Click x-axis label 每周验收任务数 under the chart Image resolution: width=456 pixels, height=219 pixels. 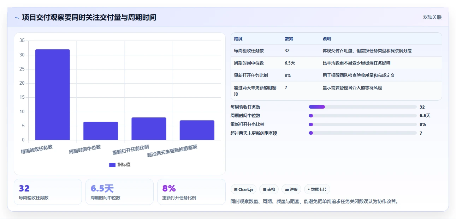point(37,149)
